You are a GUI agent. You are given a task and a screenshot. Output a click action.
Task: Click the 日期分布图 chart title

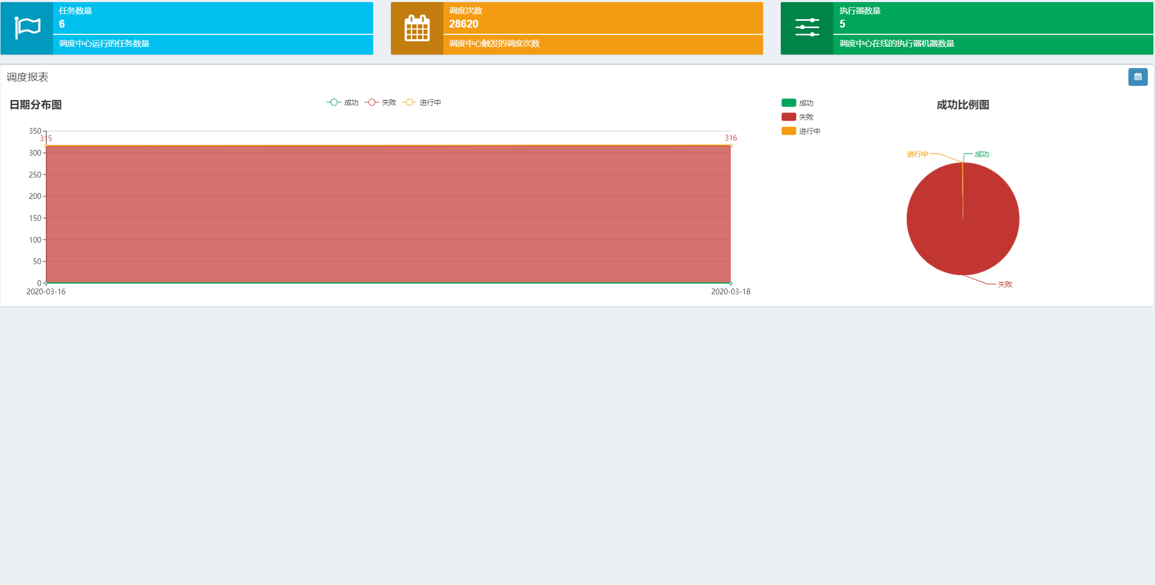36,105
